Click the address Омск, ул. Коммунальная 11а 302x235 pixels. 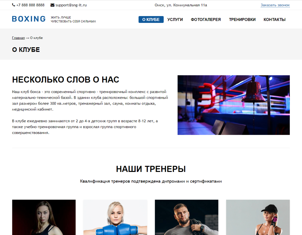point(181,5)
